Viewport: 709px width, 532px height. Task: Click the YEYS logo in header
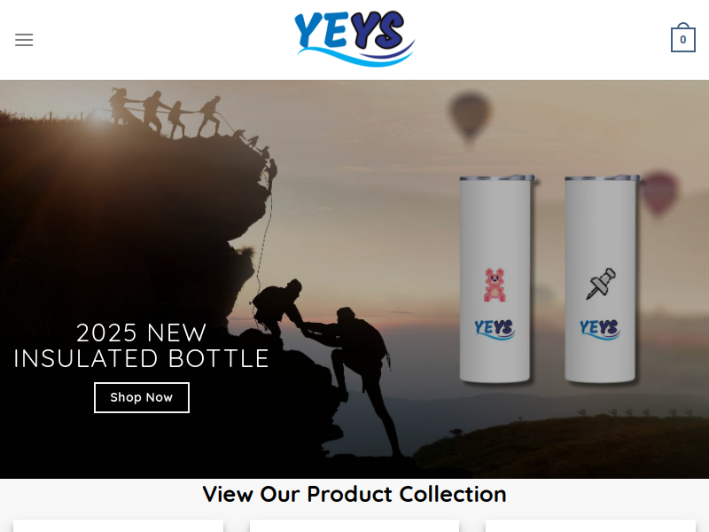tap(355, 39)
